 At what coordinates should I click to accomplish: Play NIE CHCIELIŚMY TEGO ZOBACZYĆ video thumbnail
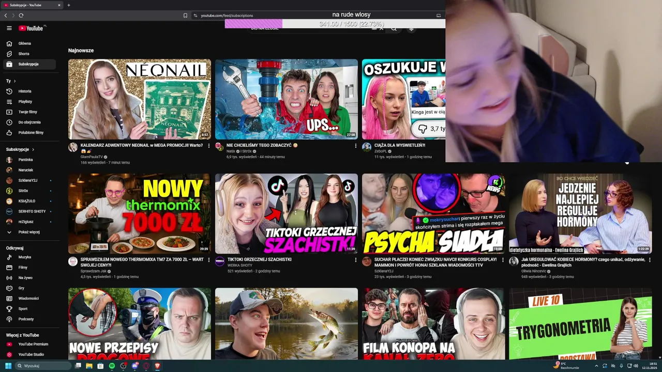(287, 99)
